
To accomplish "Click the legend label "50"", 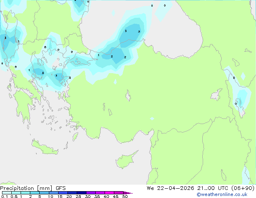I will [x=125, y=196].
